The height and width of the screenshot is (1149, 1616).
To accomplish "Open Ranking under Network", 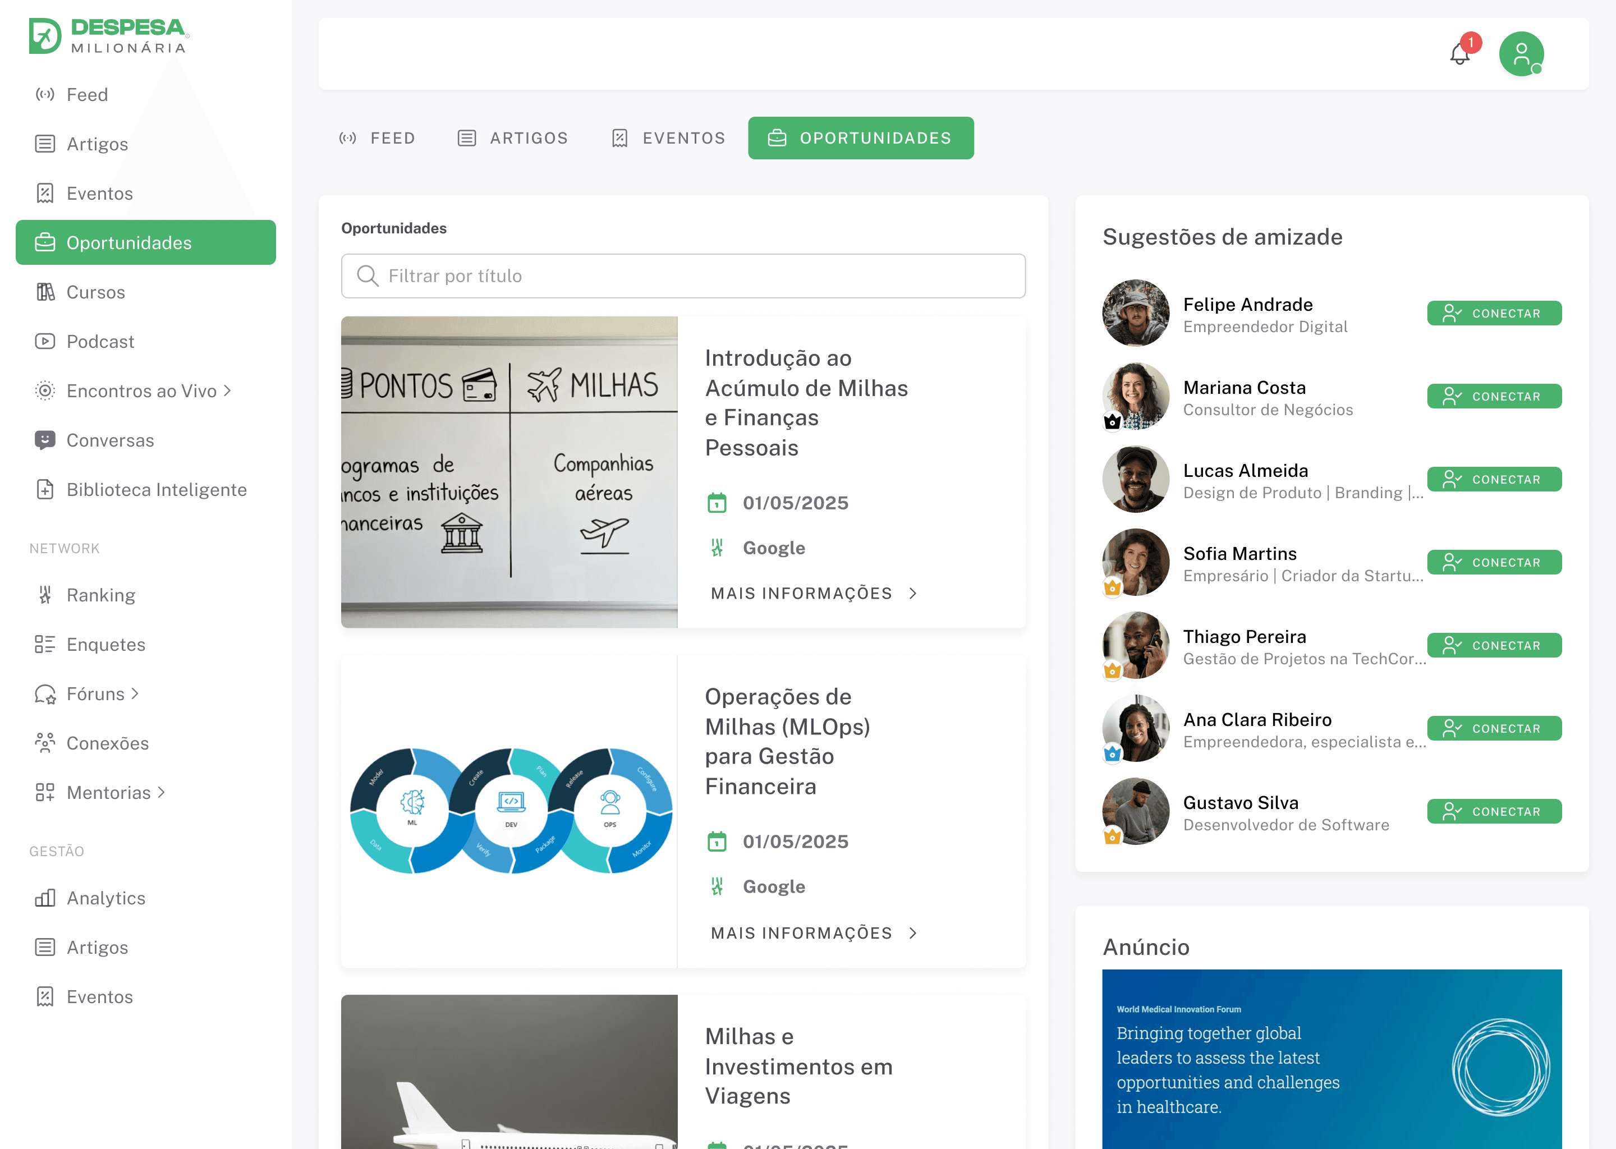I will [146, 595].
